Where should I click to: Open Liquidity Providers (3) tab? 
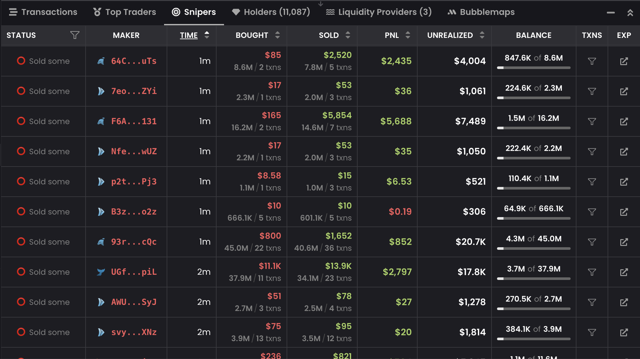click(x=379, y=12)
